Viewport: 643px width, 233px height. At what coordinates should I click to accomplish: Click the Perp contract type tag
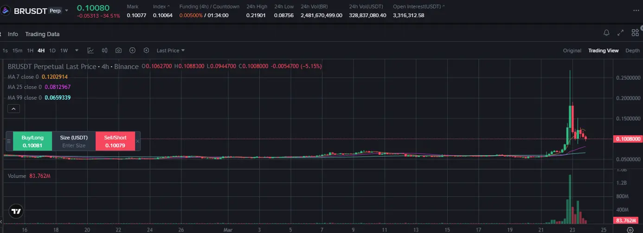pyautogui.click(x=55, y=11)
